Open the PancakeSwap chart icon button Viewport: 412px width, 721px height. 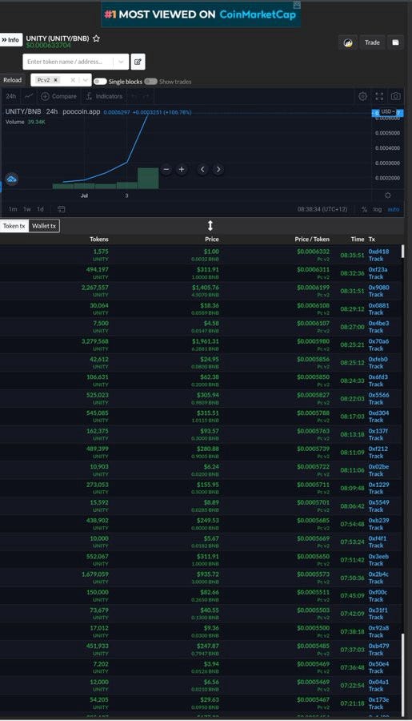point(348,42)
